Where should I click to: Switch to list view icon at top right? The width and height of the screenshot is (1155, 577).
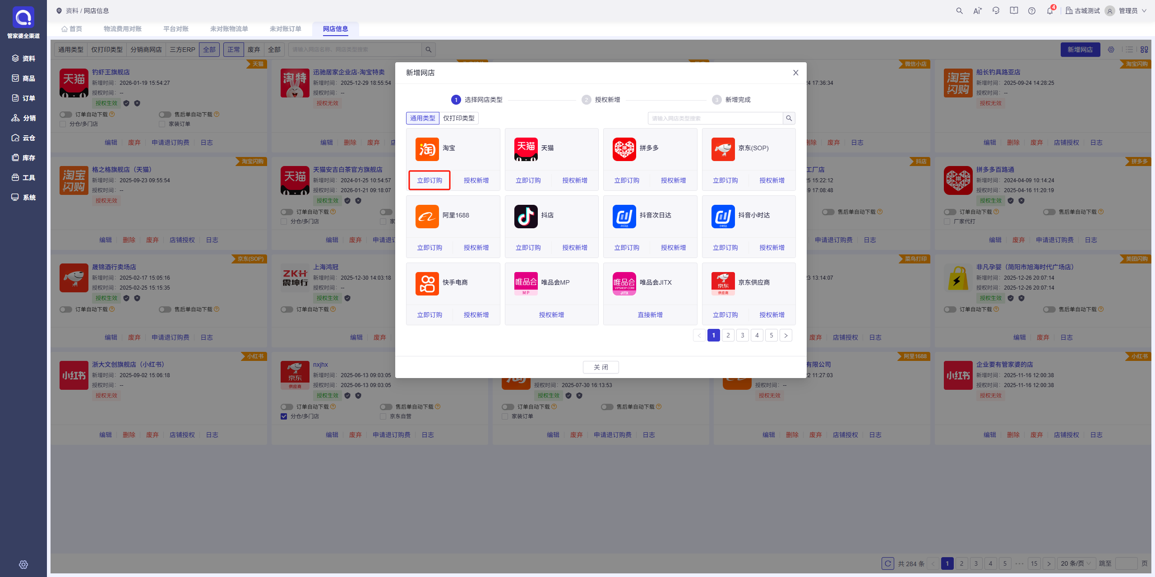(x=1129, y=50)
